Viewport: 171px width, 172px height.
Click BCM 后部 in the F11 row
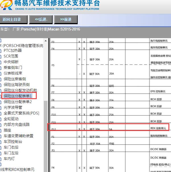coord(156,121)
